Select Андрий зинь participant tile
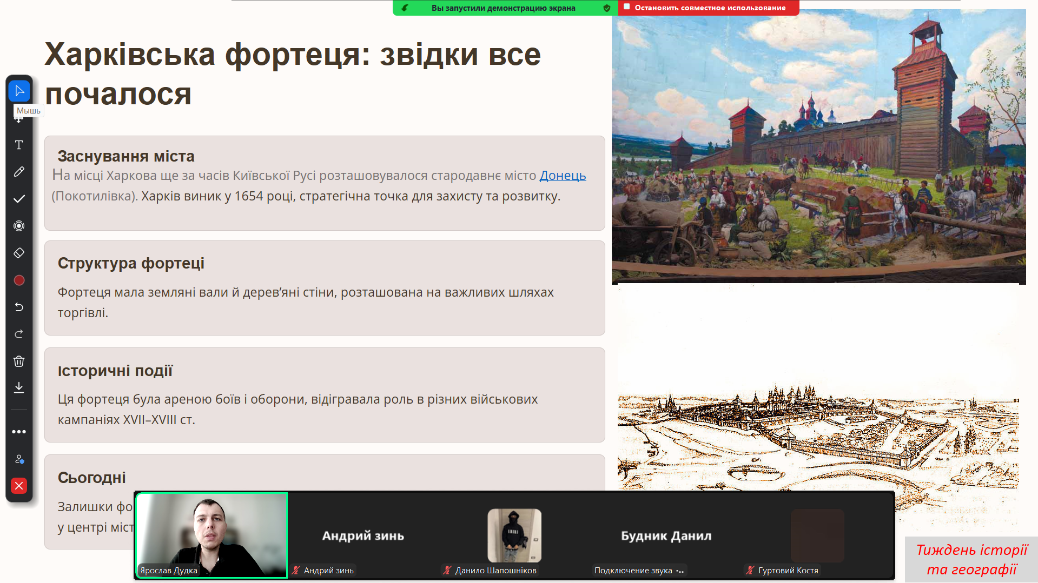 [x=363, y=535]
